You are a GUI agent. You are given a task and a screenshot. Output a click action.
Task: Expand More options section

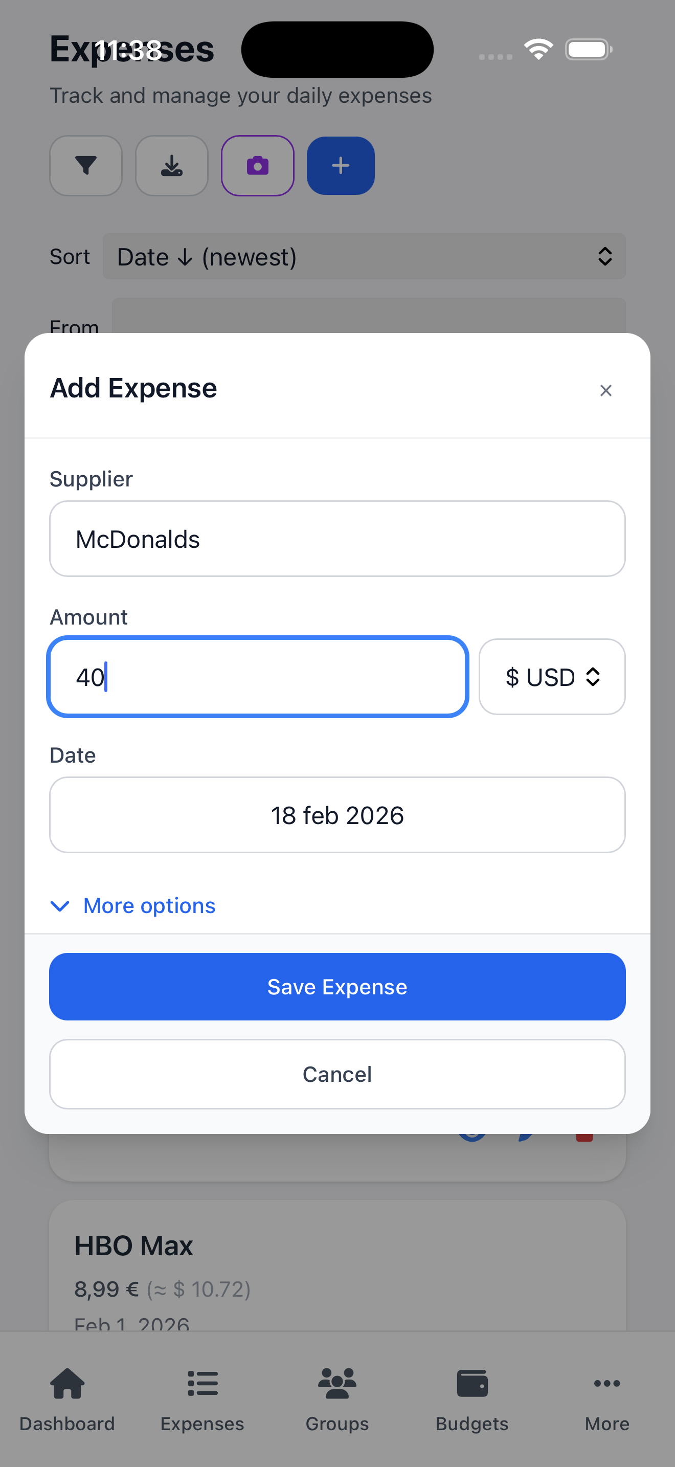tap(149, 905)
